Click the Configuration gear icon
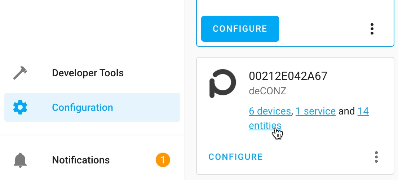 (20, 107)
